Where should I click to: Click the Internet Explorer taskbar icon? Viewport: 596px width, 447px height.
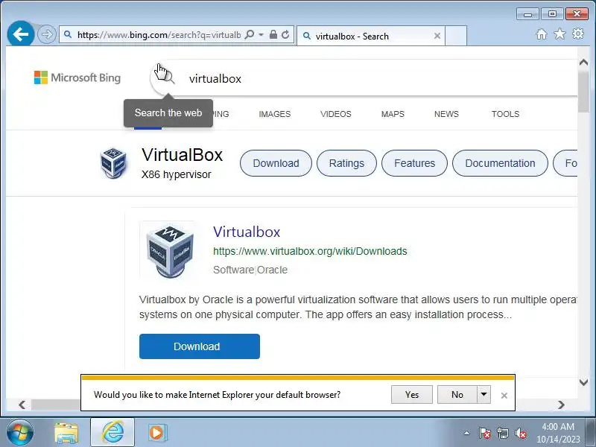tap(112, 432)
